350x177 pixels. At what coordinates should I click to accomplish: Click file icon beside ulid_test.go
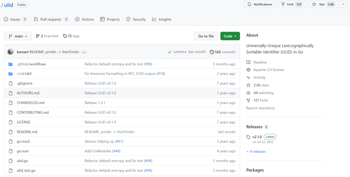(x=10, y=171)
